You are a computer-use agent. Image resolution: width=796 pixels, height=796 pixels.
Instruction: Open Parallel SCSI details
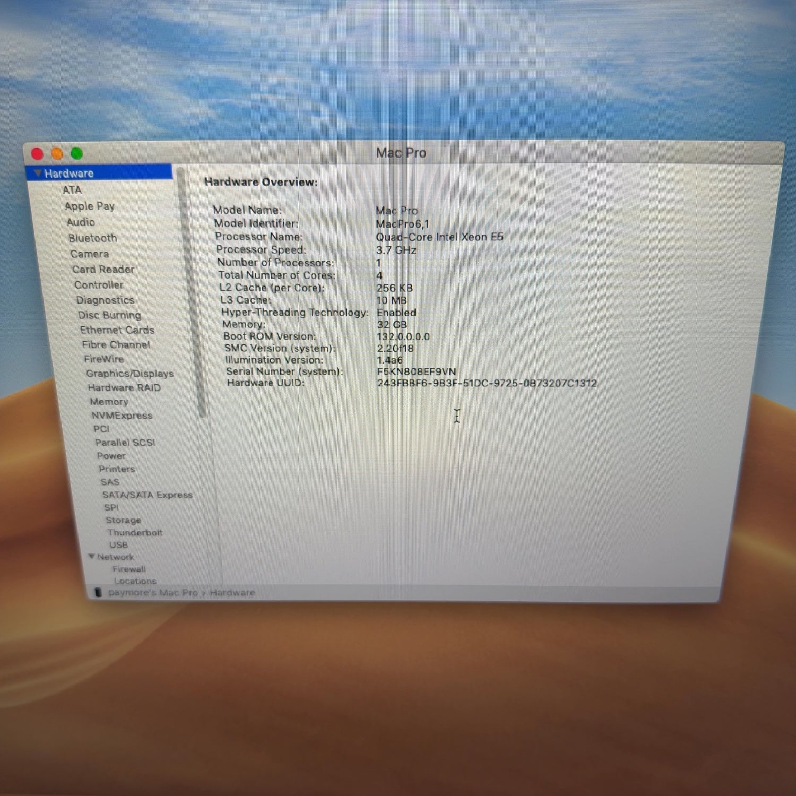coord(125,443)
